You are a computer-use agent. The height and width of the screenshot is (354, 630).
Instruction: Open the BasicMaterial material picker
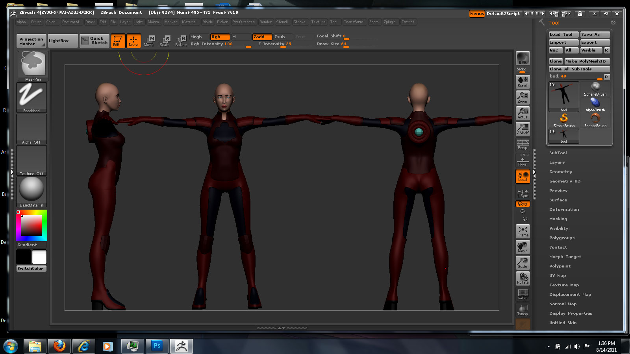click(31, 192)
